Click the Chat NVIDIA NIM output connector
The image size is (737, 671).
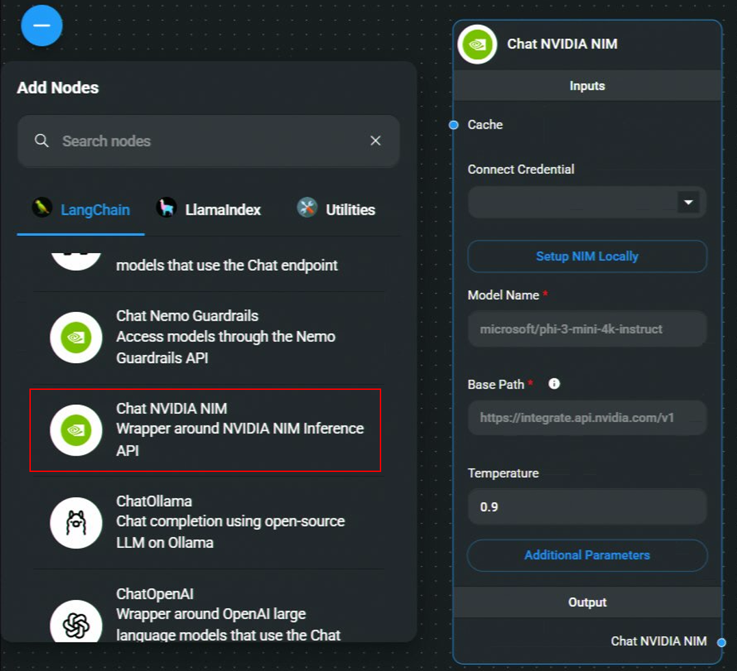pos(721,642)
